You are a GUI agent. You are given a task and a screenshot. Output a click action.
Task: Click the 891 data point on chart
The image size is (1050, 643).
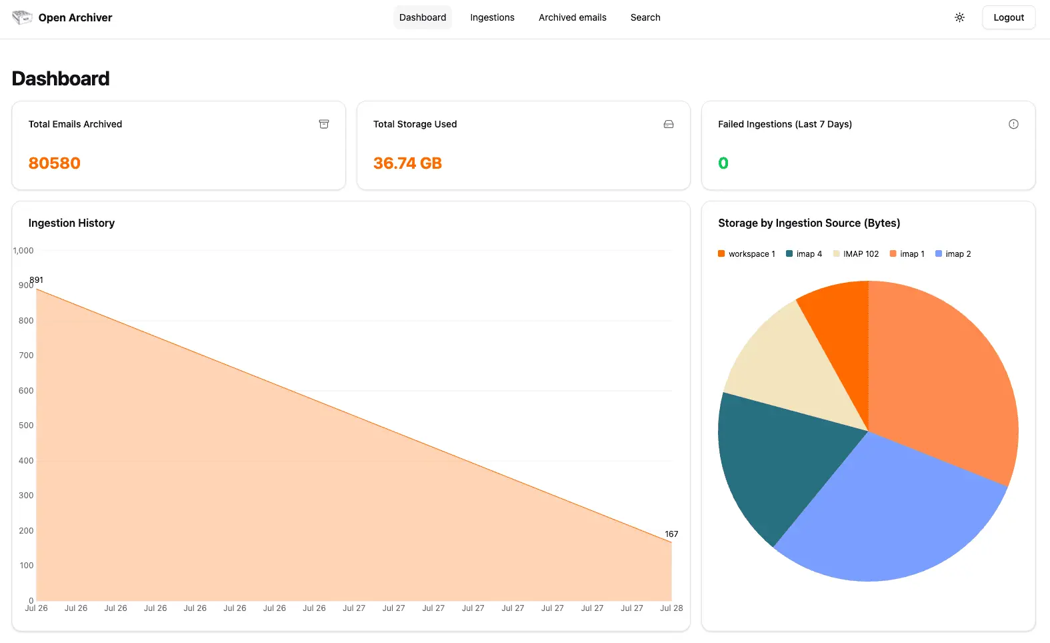pyautogui.click(x=37, y=289)
